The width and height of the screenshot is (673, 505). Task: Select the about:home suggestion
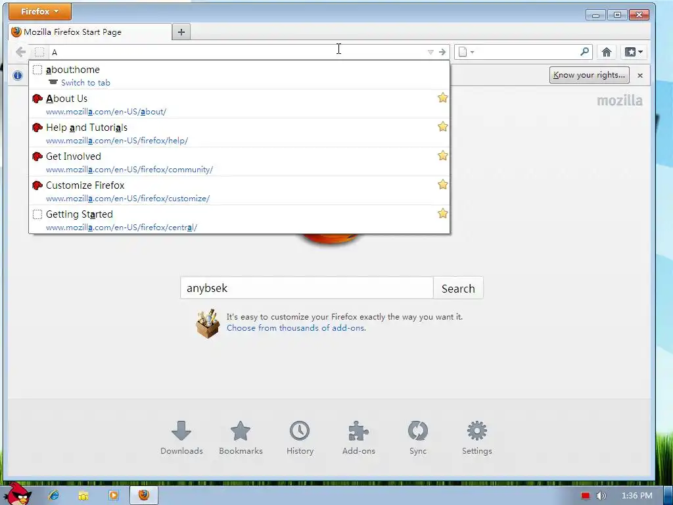(x=239, y=75)
